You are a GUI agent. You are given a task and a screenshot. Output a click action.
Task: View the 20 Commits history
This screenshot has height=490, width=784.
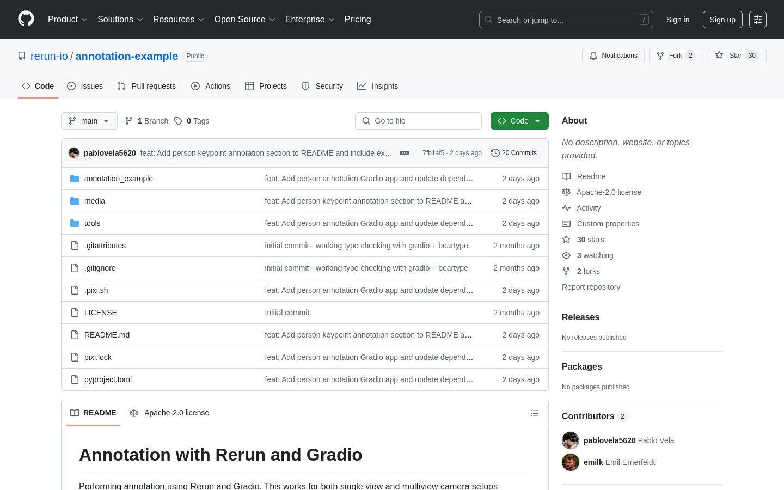[x=514, y=153]
